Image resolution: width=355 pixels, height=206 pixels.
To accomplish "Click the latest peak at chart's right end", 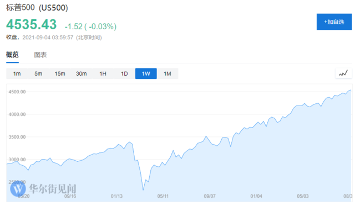I will click(351, 90).
